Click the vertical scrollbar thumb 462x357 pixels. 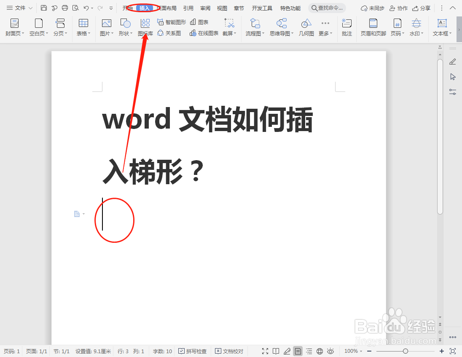(440, 137)
